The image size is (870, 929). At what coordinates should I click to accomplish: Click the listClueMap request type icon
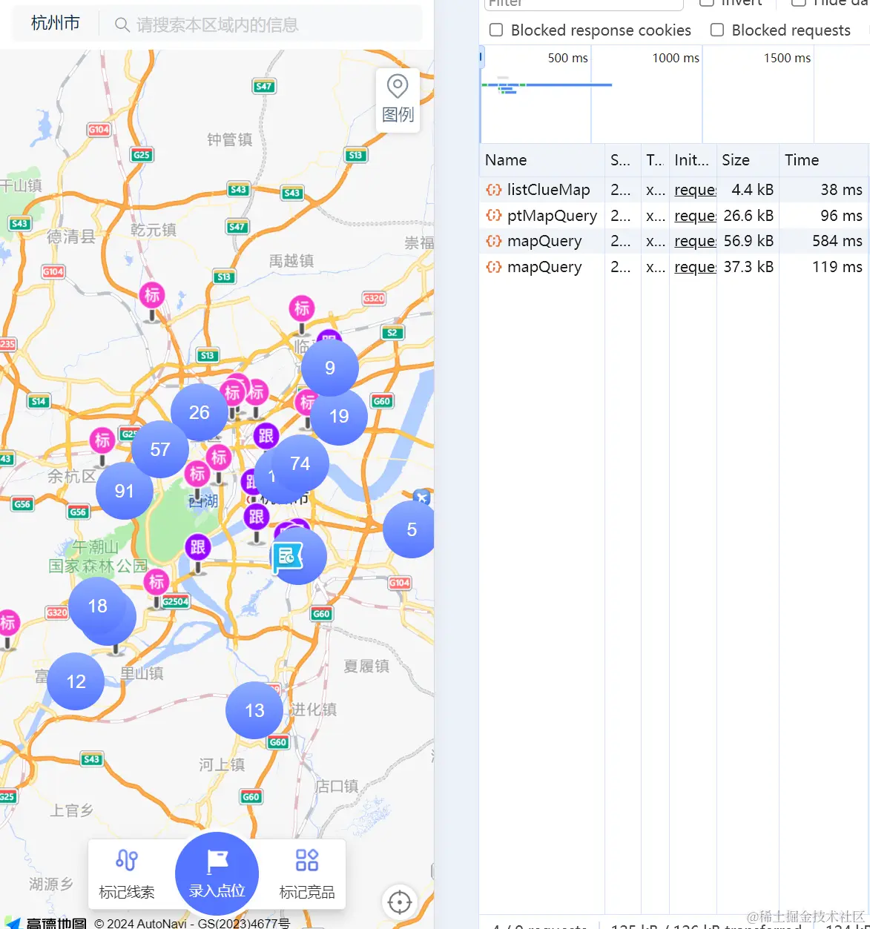493,190
